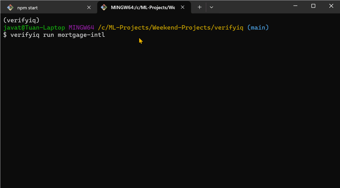This screenshot has height=188, width=340.
Task: Click the working directory path text
Action: tap(171, 27)
